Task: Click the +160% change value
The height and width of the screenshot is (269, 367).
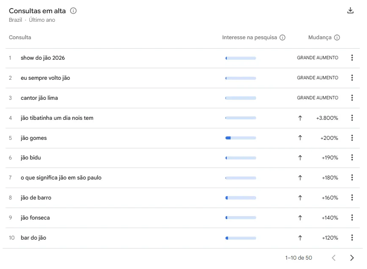Action: point(330,198)
